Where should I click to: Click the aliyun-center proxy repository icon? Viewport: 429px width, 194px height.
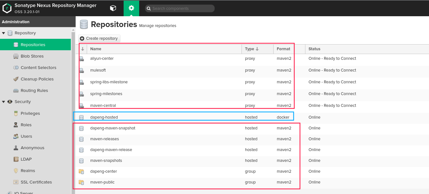pos(81,59)
